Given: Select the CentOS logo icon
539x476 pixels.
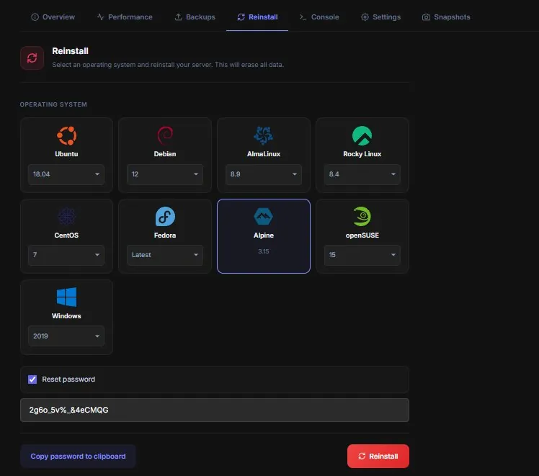Looking at the screenshot, I should click(x=66, y=217).
